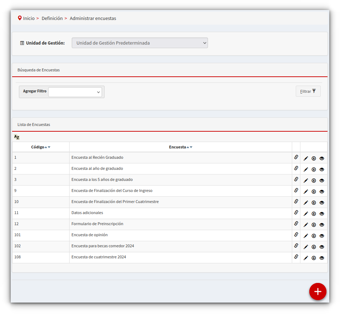Click location pin icon in breadcrumb
Viewport: 340px width, 314px height.
click(20, 18)
